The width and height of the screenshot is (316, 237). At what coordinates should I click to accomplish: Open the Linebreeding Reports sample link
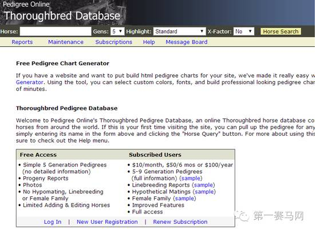coord(203,185)
